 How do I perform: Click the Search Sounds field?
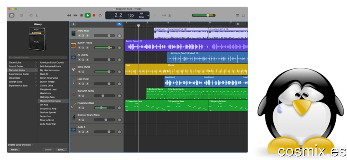[x=38, y=58]
